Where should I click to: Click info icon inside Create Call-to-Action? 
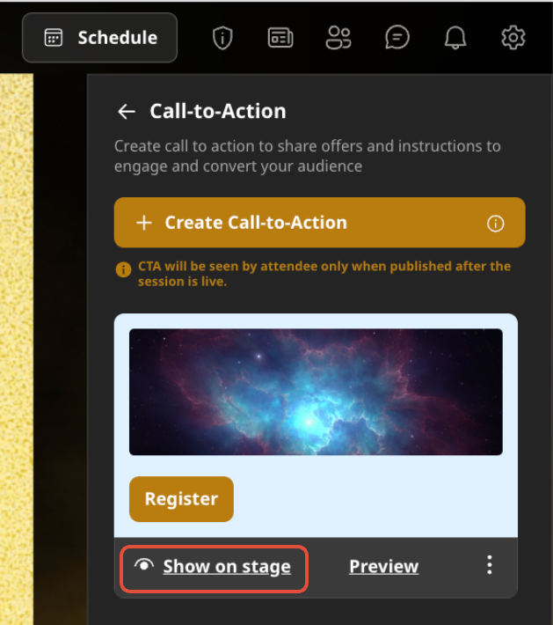[x=496, y=224]
